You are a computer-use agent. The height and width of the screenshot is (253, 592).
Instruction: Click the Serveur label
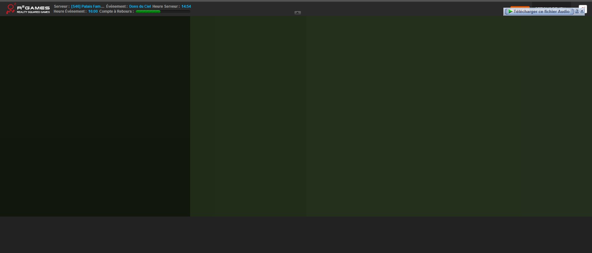click(x=61, y=6)
